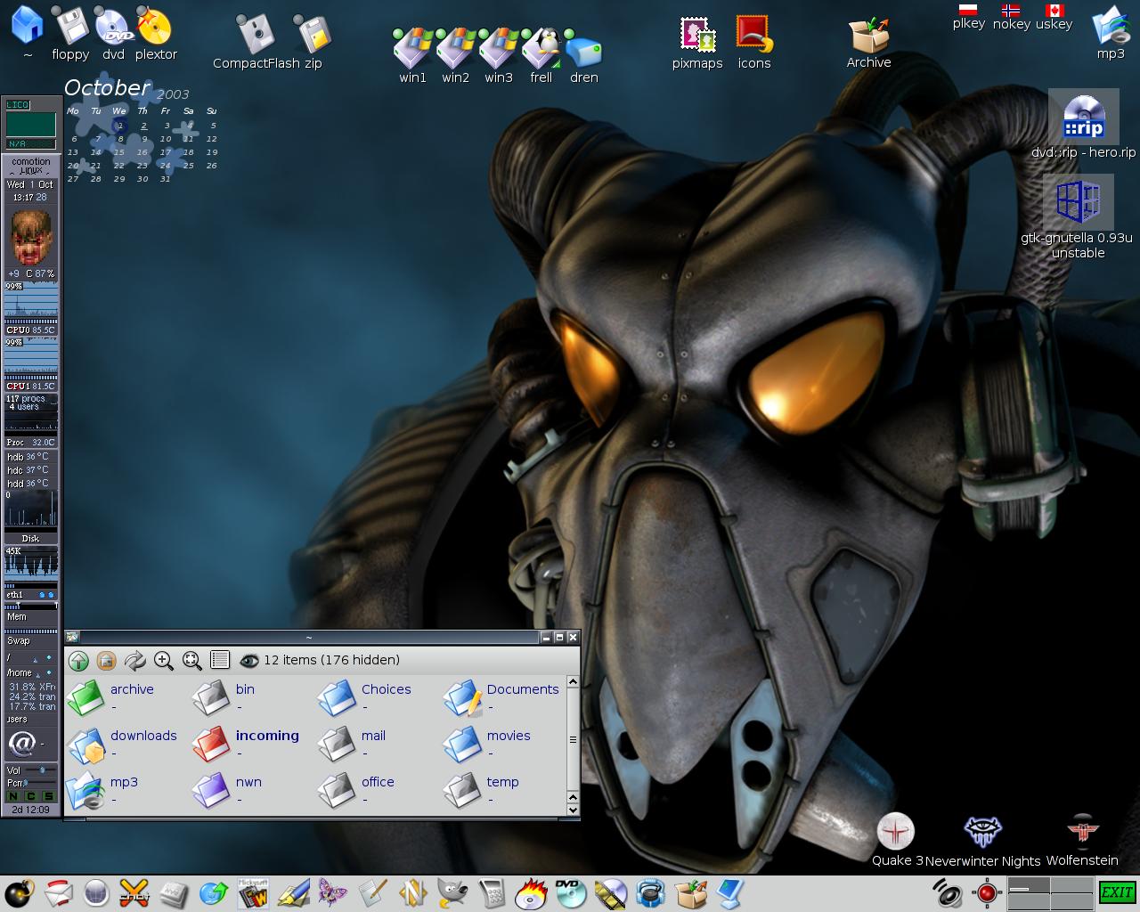Click mail @ indicator in gkrellm
The height and width of the screenshot is (912, 1140).
pos(20,743)
